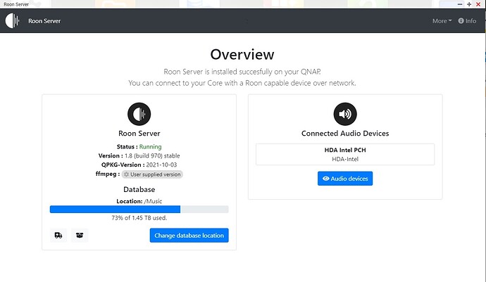This screenshot has width=486, height=282.
Task: Minimize the Roon Server window
Action: pyautogui.click(x=460, y=4)
